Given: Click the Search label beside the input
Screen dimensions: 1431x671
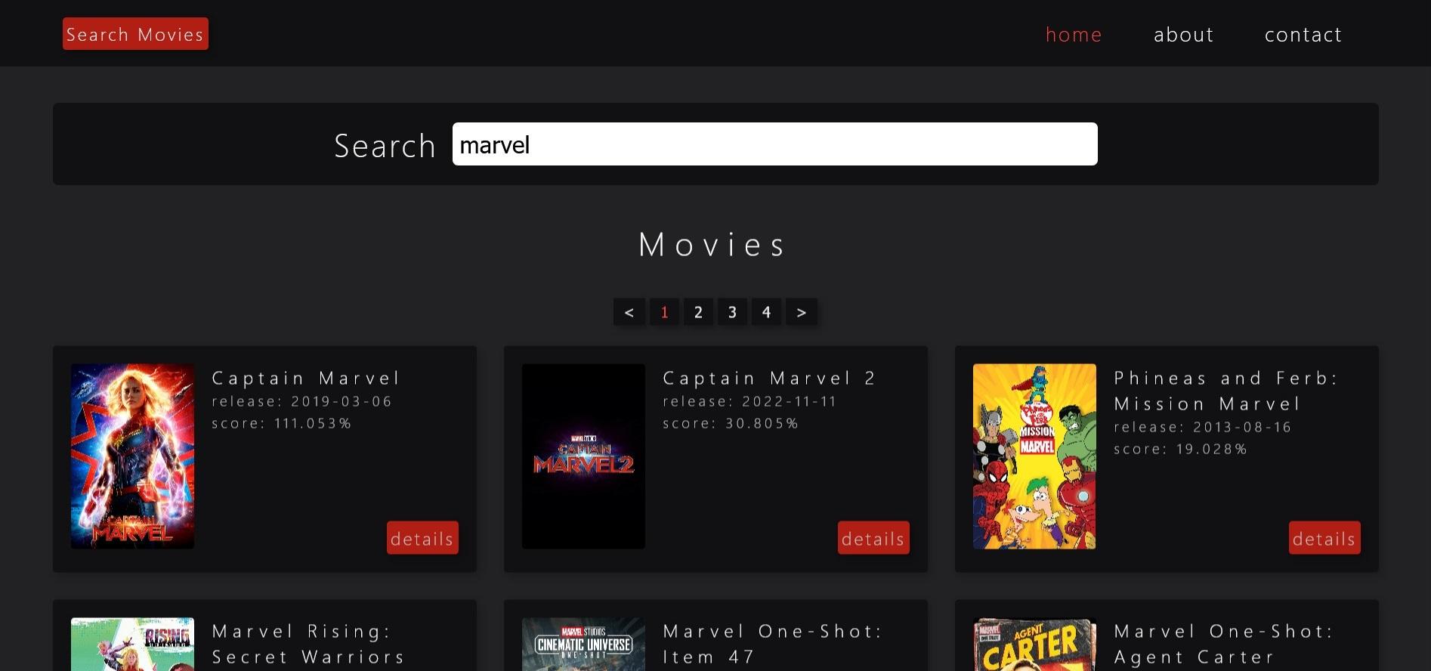Looking at the screenshot, I should pos(385,146).
